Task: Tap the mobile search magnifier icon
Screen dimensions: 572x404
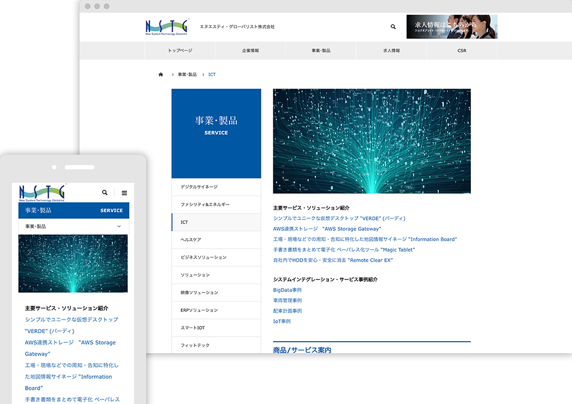Action: tap(105, 193)
